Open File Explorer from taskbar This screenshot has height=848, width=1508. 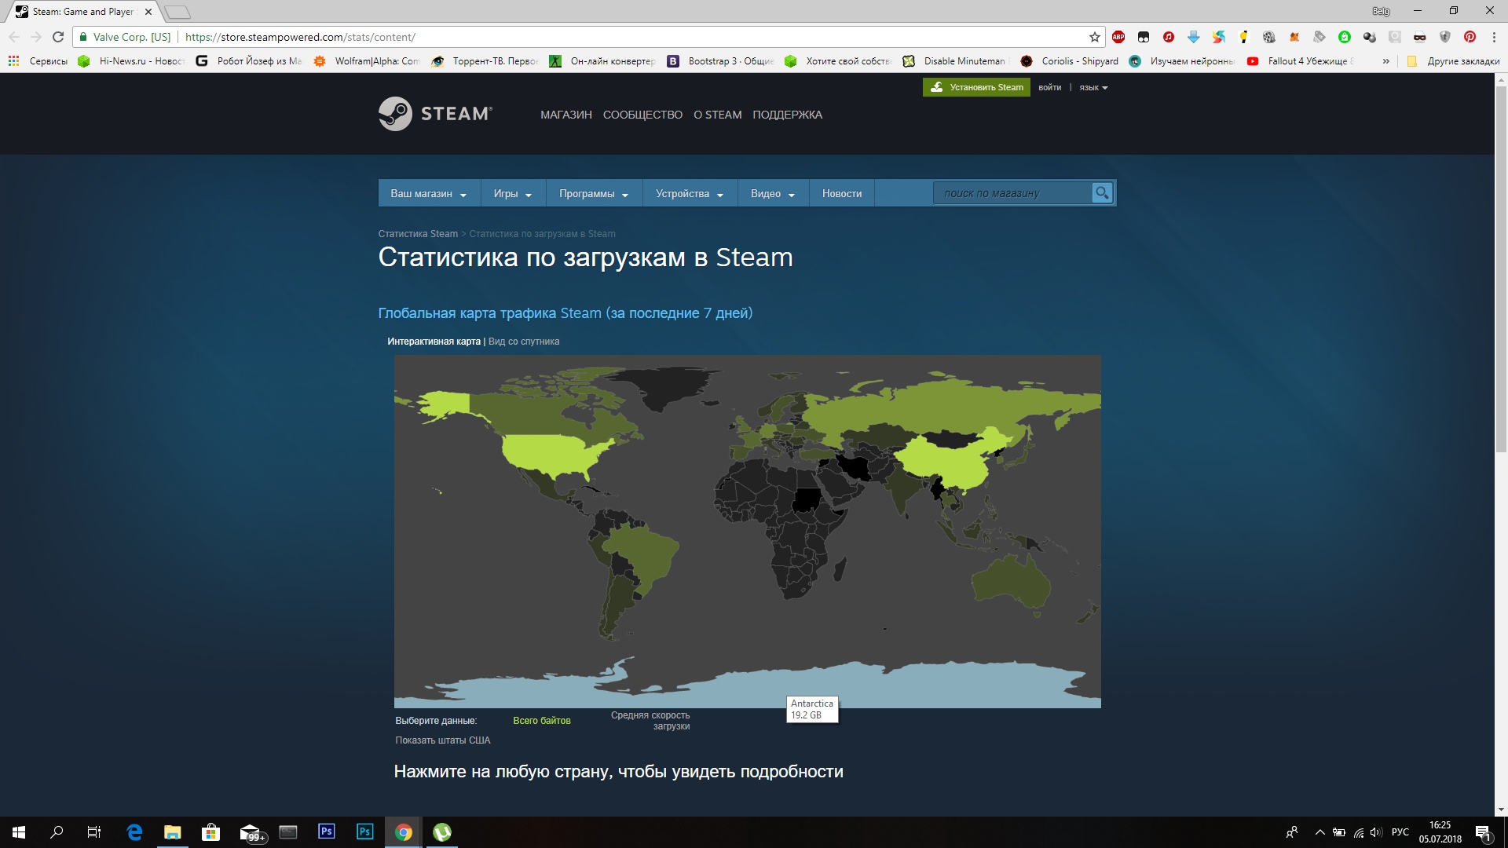point(173,832)
